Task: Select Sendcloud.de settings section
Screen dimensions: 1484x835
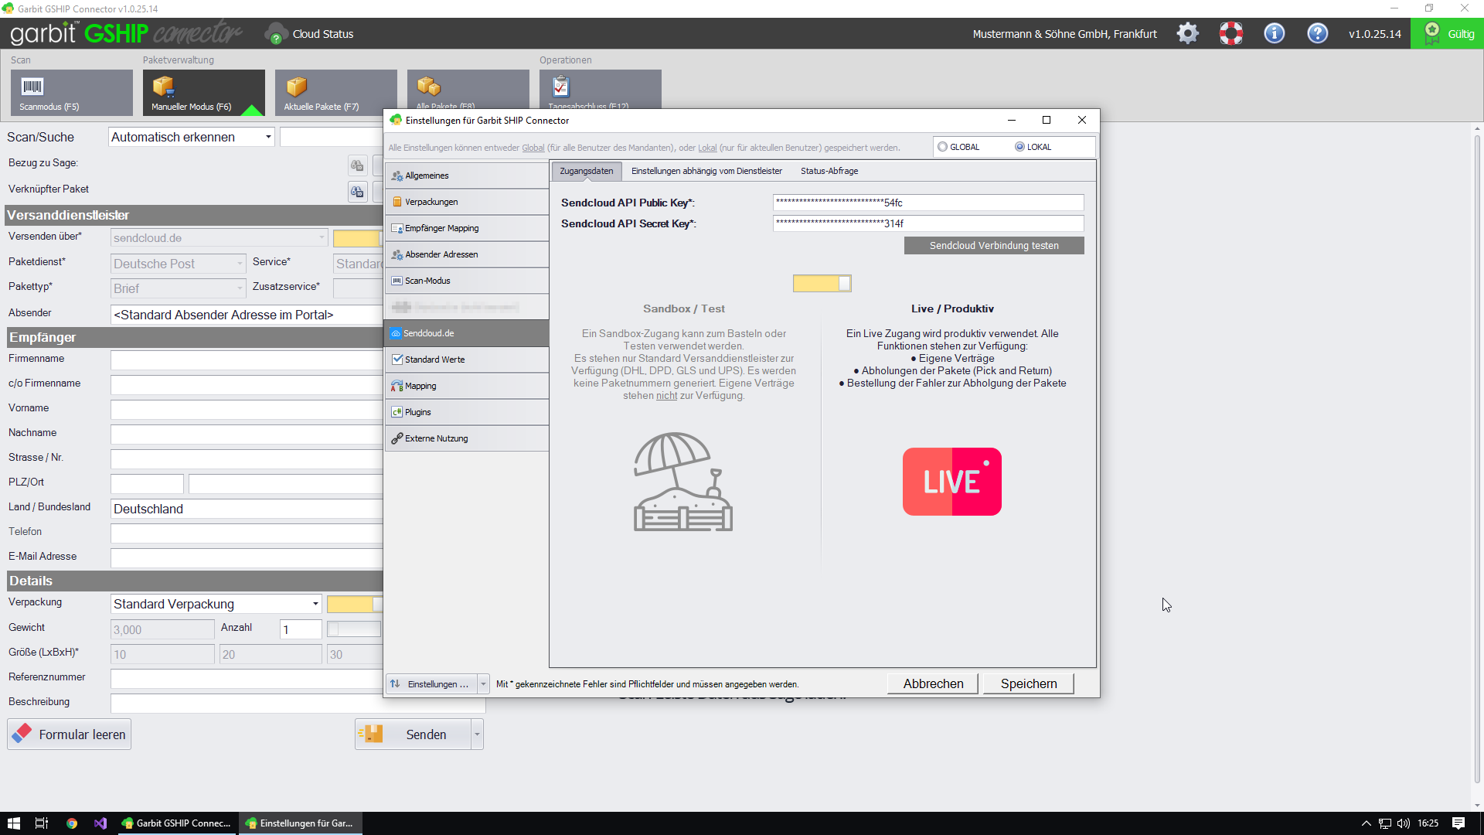Action: pos(467,333)
